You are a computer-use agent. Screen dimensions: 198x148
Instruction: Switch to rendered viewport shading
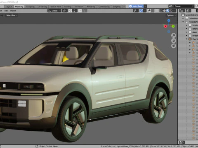[171, 11]
